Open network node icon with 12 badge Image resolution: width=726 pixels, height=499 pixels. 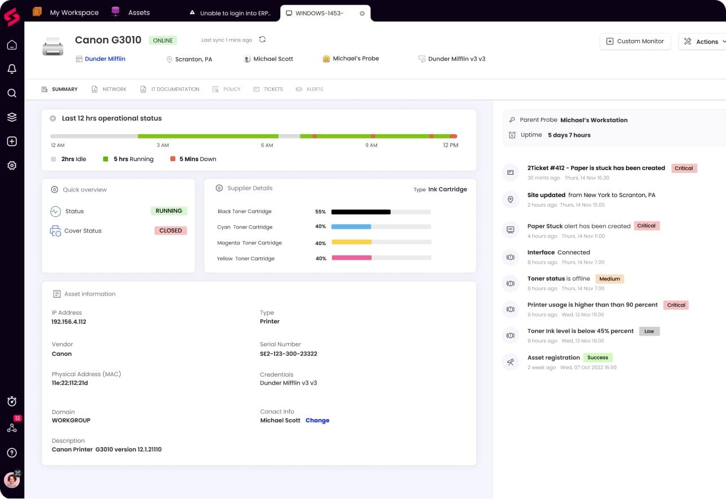point(12,427)
